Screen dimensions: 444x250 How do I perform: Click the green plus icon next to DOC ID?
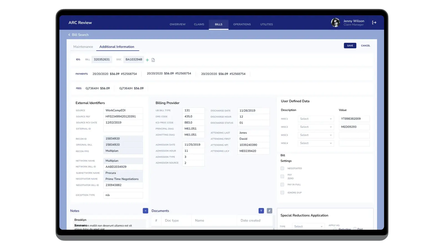pyautogui.click(x=147, y=60)
